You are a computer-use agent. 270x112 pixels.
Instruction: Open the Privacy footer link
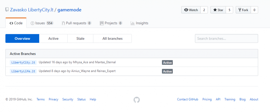[53, 99]
